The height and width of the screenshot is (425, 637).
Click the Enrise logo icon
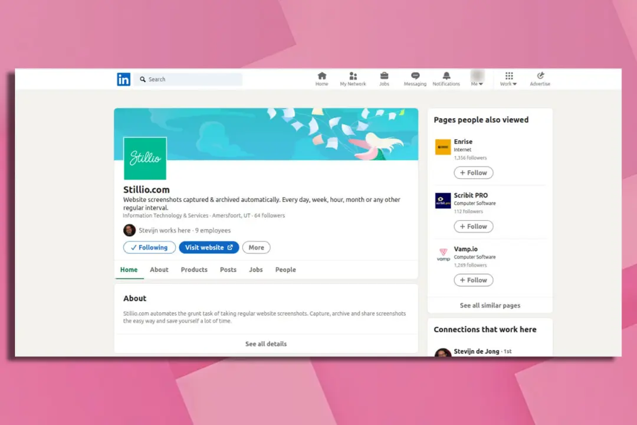tap(443, 147)
